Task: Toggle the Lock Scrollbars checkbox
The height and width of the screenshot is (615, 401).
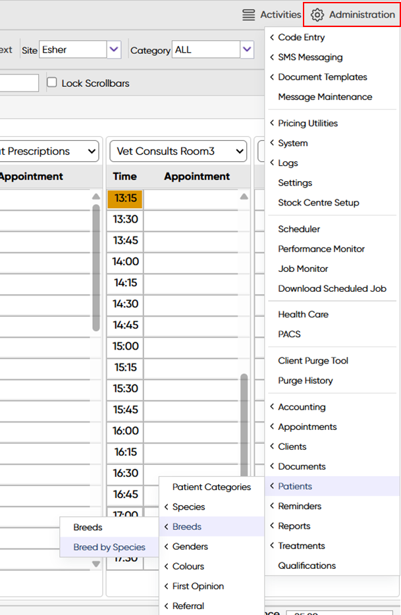Action: [52, 83]
